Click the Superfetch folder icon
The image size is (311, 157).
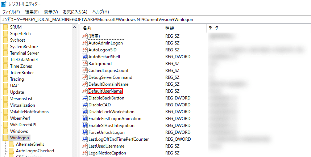tap(6, 34)
